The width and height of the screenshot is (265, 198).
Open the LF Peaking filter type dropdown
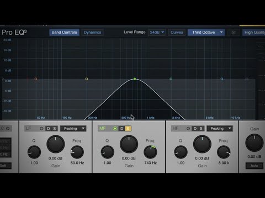73,129
